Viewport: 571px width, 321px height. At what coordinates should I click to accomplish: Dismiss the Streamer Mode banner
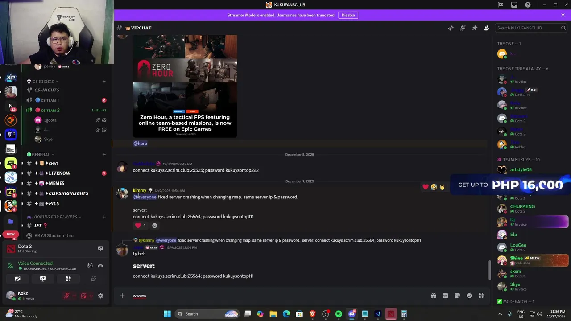pos(563,15)
